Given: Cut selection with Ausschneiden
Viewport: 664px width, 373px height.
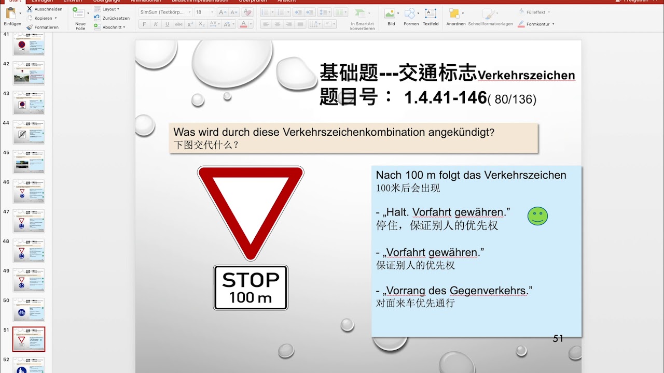Looking at the screenshot, I should [45, 9].
